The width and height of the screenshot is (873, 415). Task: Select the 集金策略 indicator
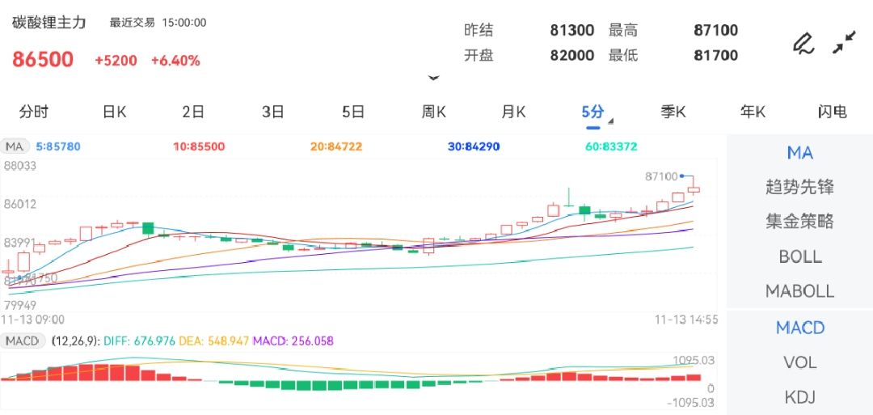pos(799,222)
